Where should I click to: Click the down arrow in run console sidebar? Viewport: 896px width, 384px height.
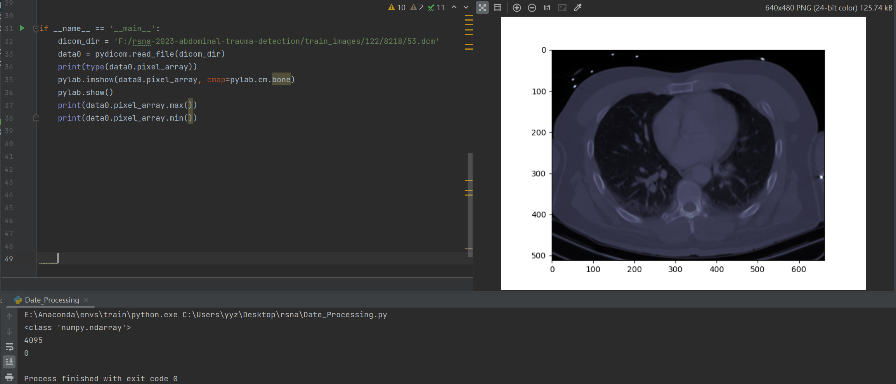[9, 332]
